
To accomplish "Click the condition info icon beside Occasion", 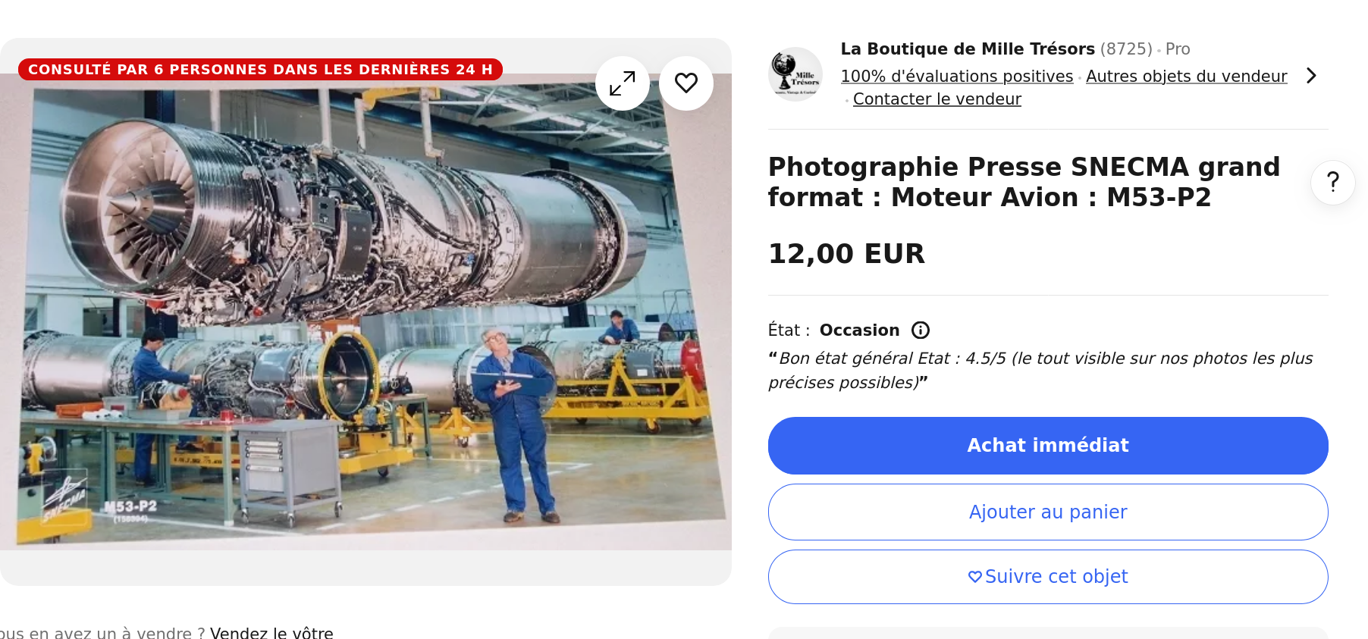I will click(921, 330).
